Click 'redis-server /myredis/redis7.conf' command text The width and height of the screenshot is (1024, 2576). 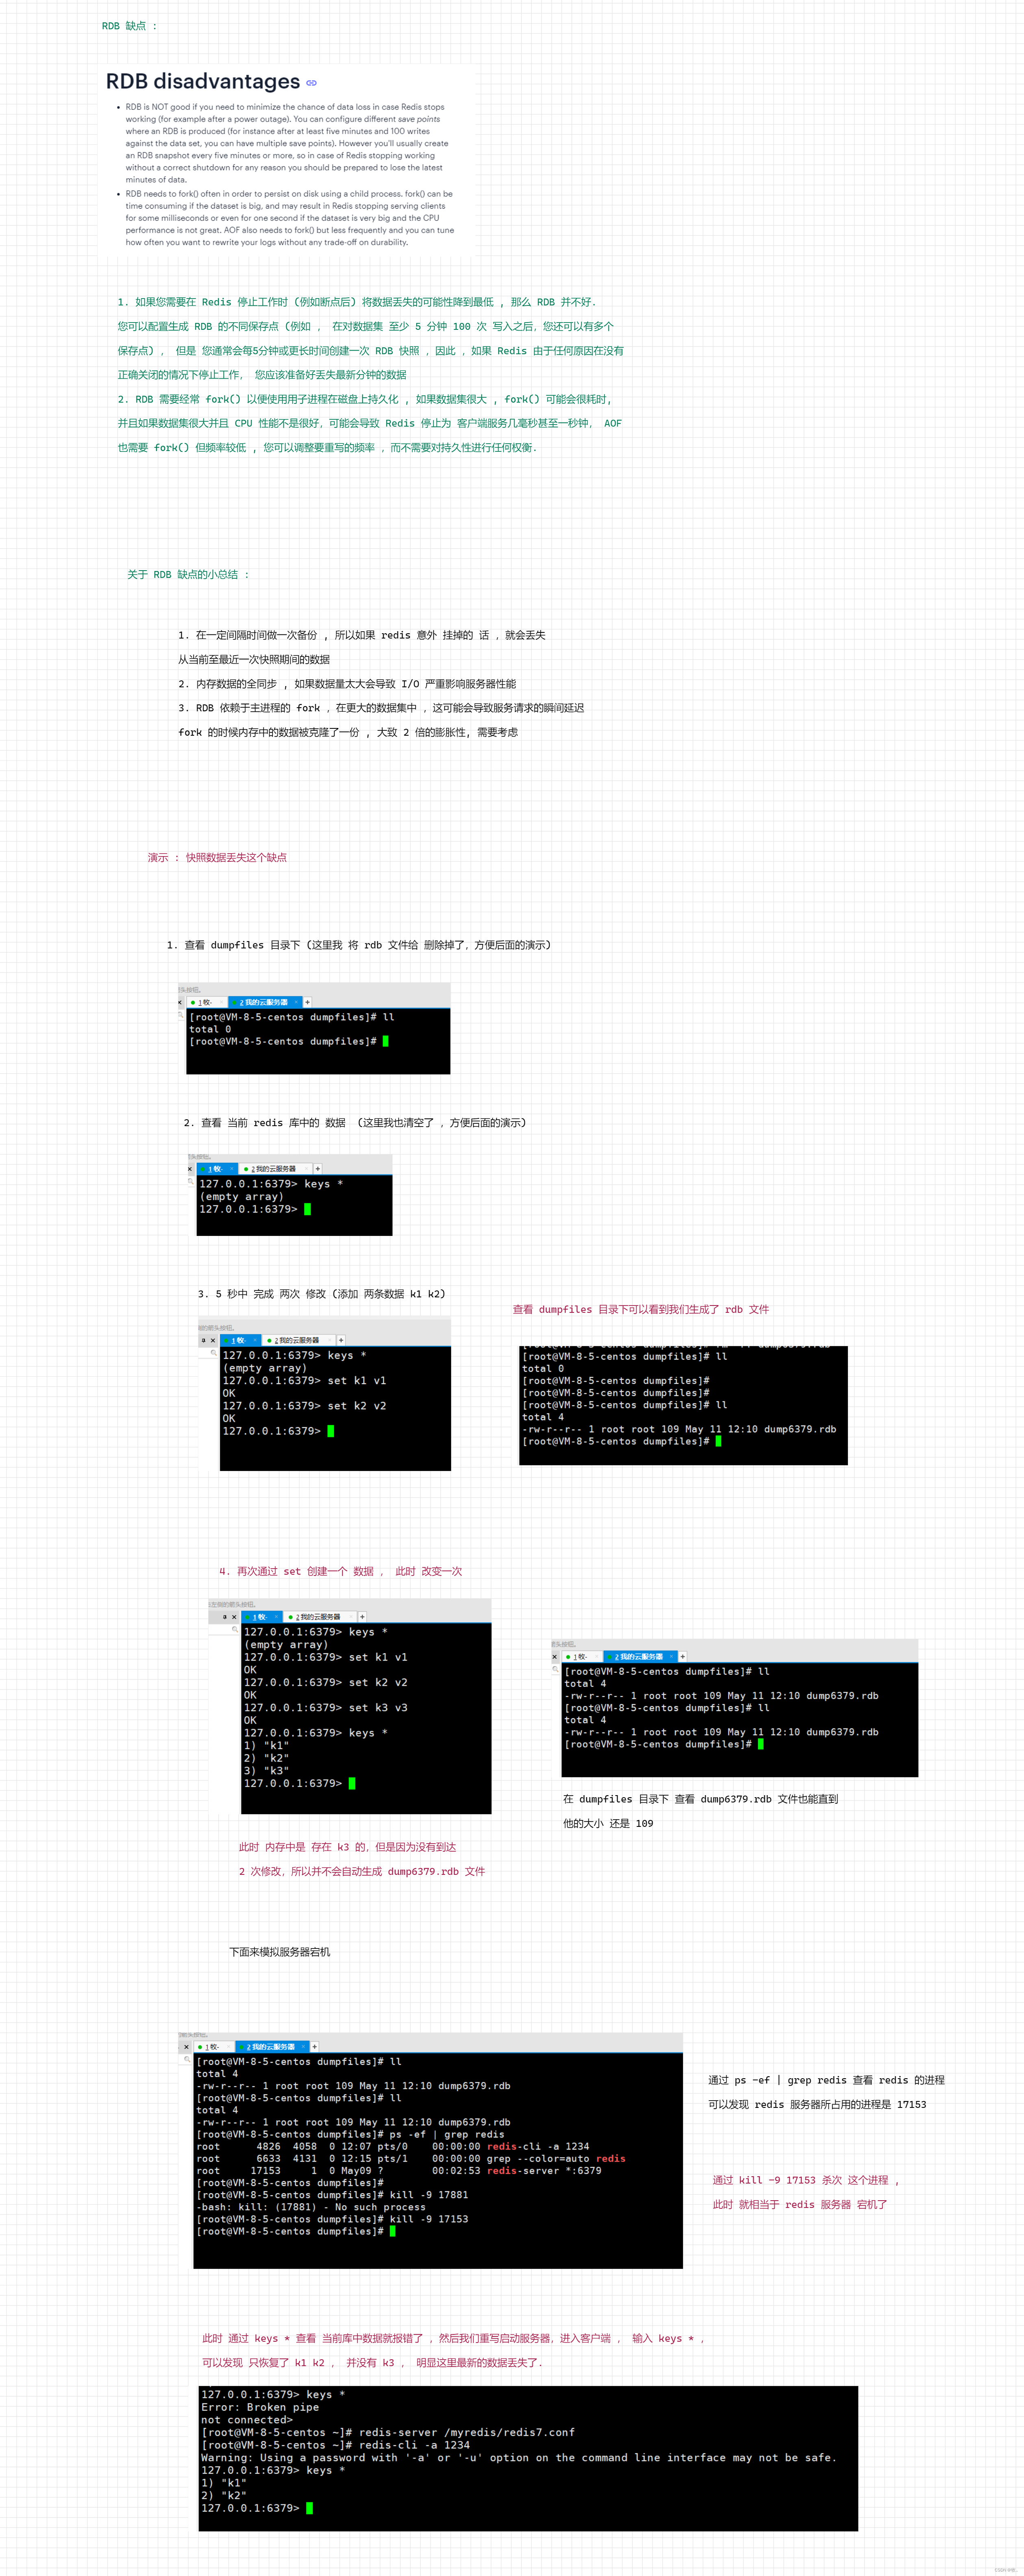click(x=467, y=2432)
